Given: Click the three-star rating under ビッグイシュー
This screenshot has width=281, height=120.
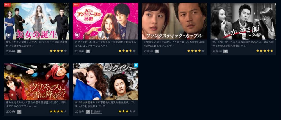Looking at the screenshot, I should coord(127,111).
